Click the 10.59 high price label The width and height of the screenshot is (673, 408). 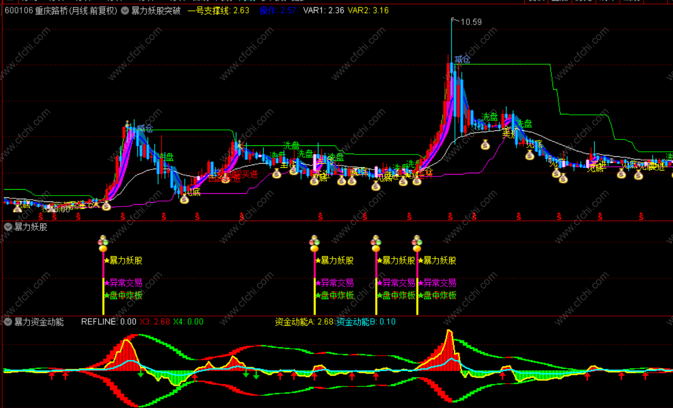point(471,22)
